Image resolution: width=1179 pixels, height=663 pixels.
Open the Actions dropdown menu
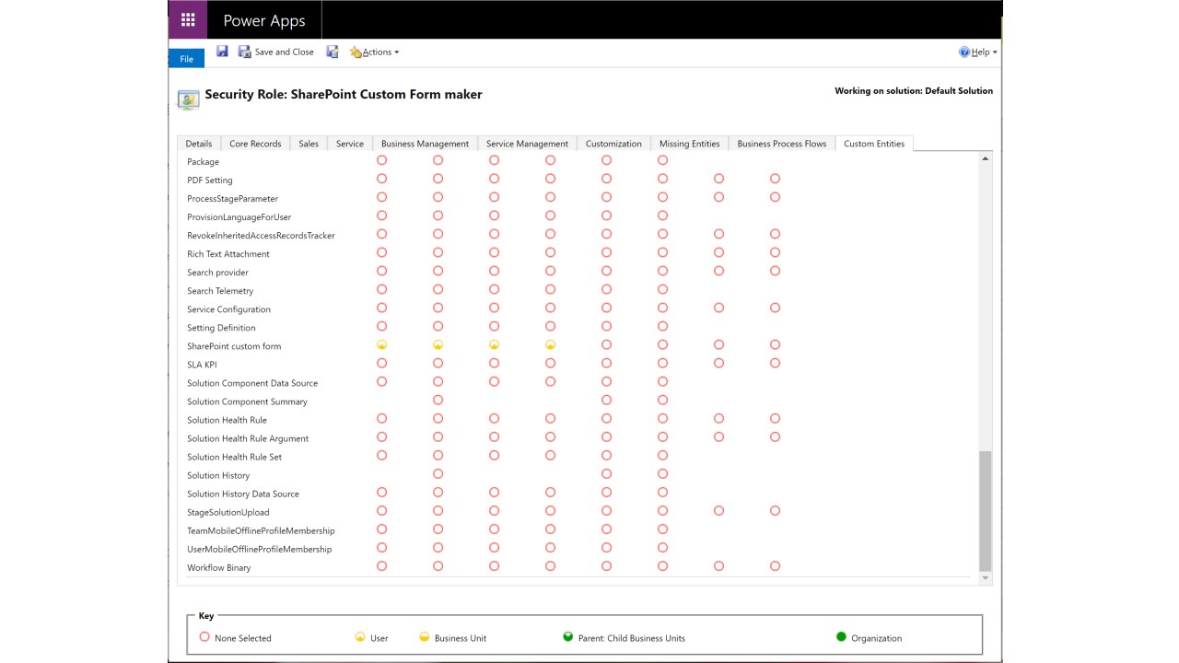pos(375,52)
